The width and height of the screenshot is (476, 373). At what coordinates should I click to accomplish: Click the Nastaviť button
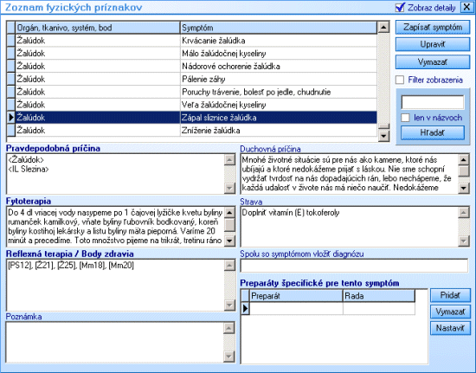tap(450, 328)
